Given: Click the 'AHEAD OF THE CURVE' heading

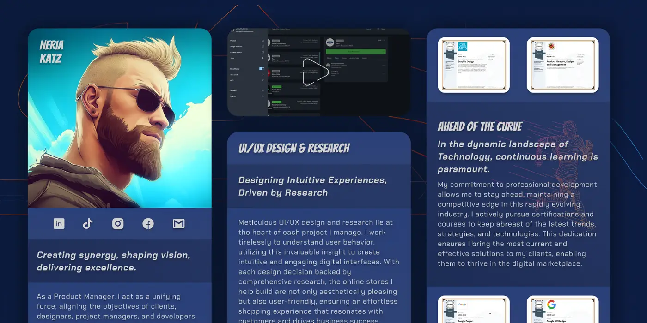Looking at the screenshot, I should click(480, 126).
